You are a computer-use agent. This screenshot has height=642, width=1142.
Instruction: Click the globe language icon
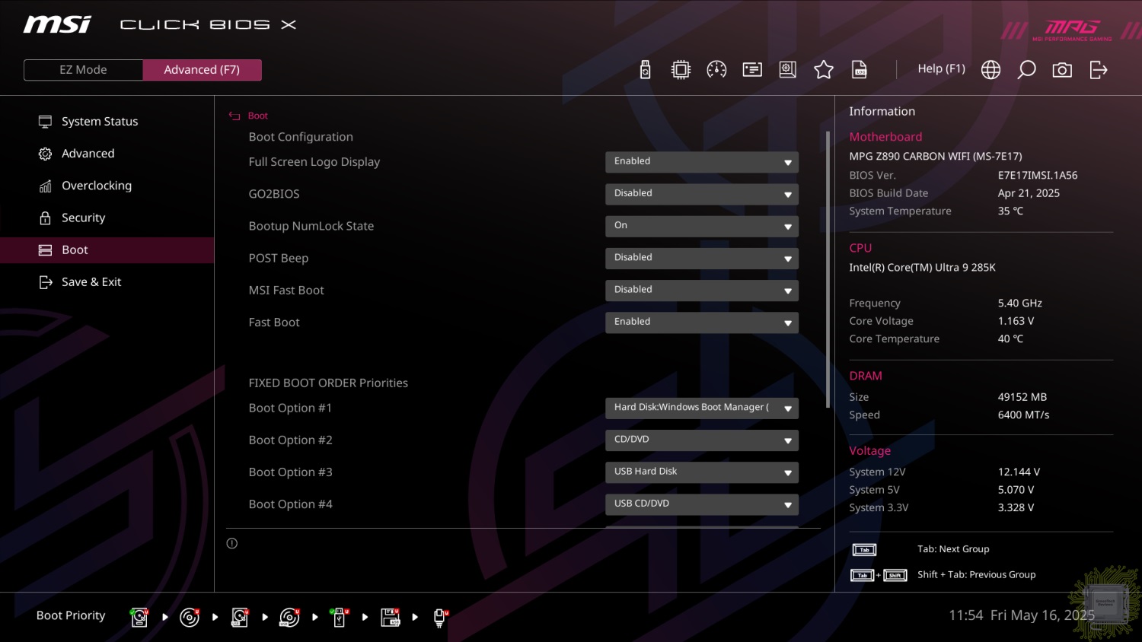point(990,70)
